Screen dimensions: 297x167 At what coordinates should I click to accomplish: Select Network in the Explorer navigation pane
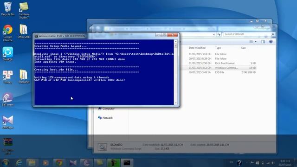pos(105,118)
